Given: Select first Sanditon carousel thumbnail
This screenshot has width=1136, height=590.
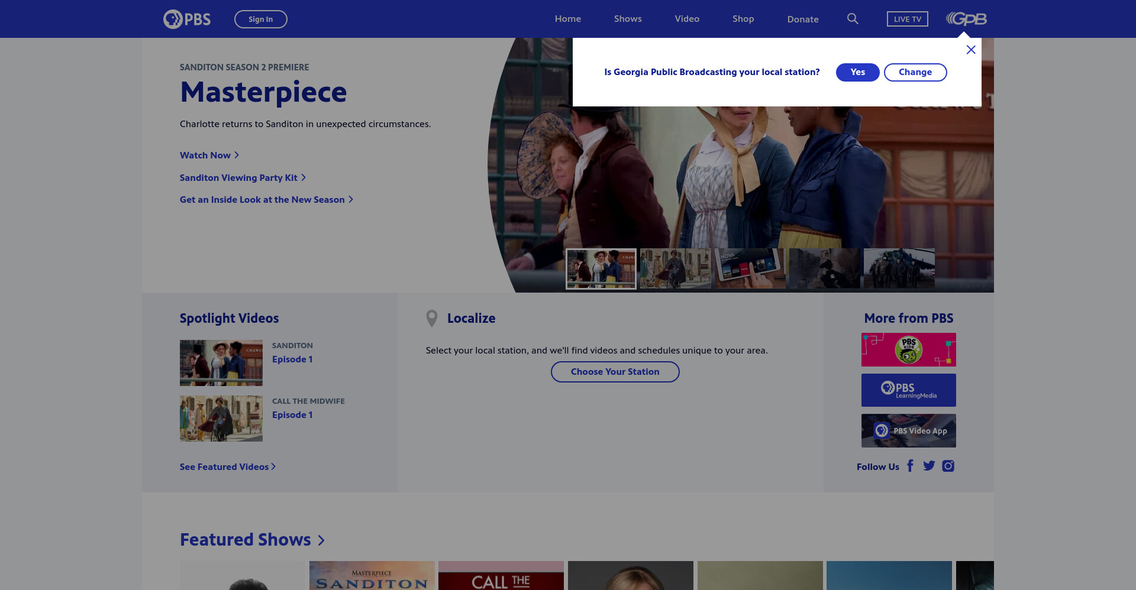Looking at the screenshot, I should pos(601,269).
